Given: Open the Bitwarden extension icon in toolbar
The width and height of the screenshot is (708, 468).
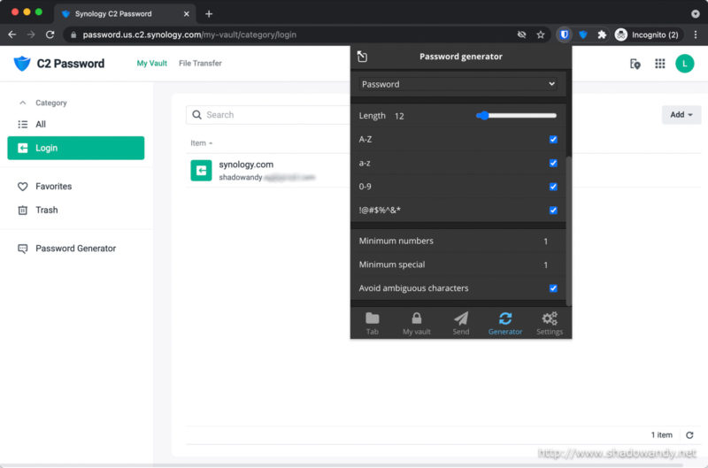Looking at the screenshot, I should [x=564, y=35].
